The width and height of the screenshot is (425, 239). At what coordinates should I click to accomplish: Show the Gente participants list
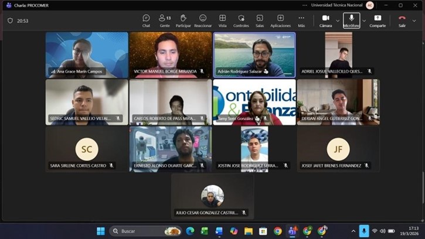[x=165, y=21]
